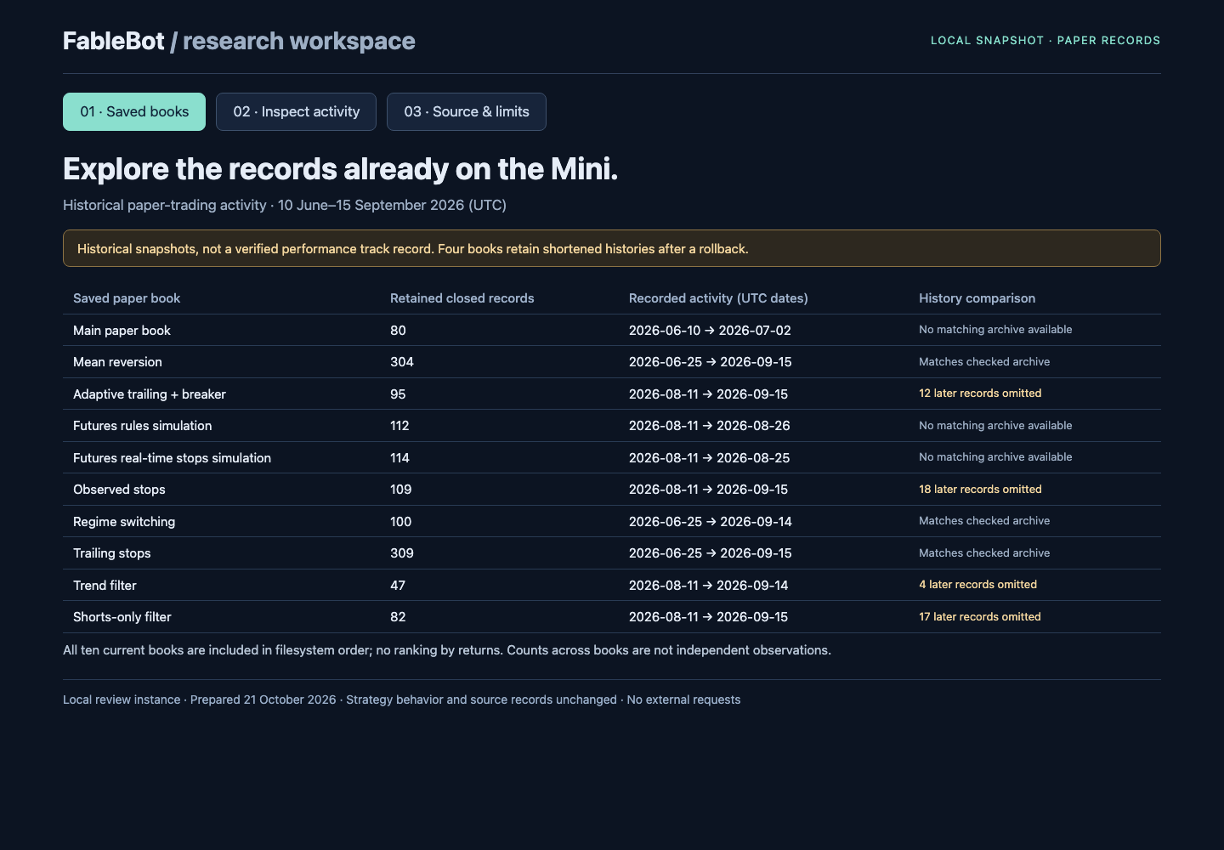Click the FableBot / research workspace title

239,41
